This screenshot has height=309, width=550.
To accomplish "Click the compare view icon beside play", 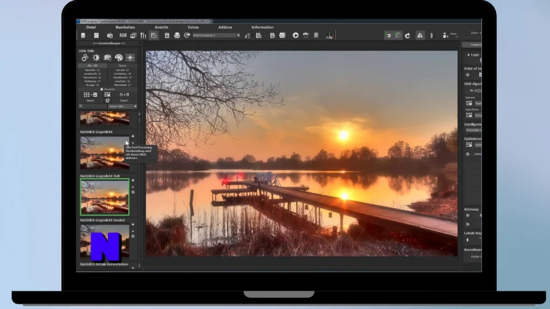I will click(306, 35).
